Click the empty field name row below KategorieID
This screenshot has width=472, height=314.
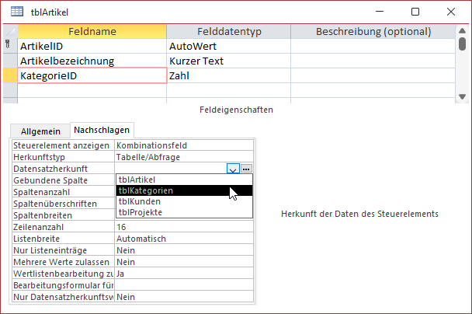92,90
